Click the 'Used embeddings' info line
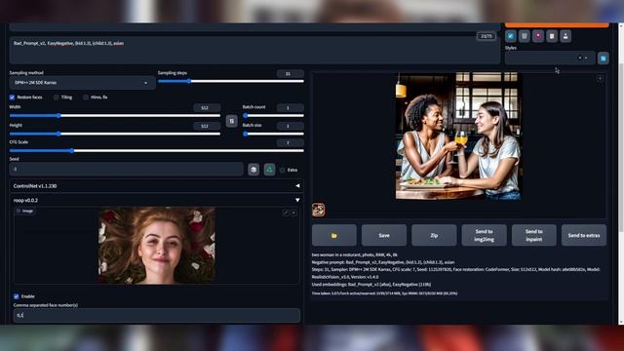 coord(371,285)
